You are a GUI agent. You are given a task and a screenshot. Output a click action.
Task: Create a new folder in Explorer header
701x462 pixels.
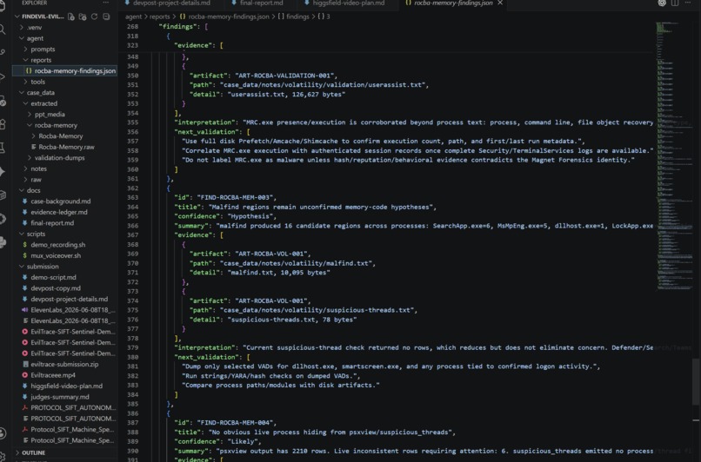tap(83, 16)
